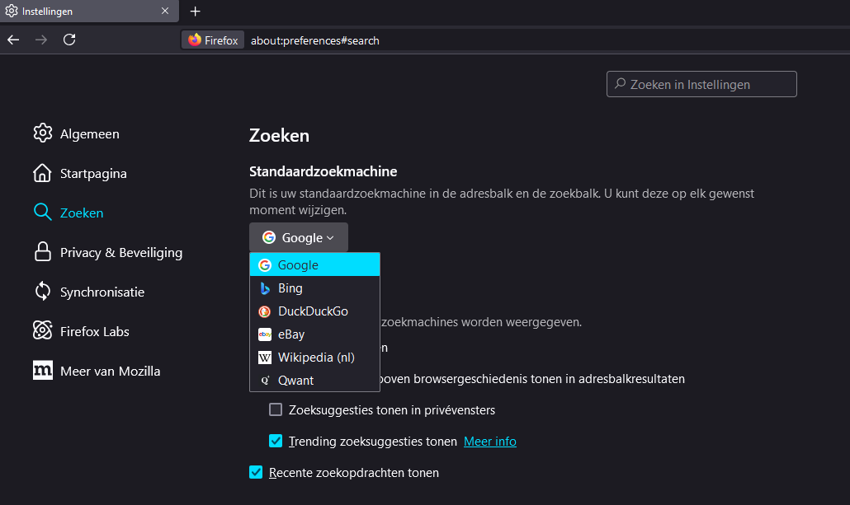Uncheck Trending zoeksuggesties tonen
This screenshot has width=850, height=505.
[x=276, y=441]
